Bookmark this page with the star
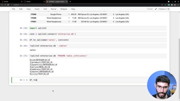Screen dimensions: 180x101 pos(165,5)
